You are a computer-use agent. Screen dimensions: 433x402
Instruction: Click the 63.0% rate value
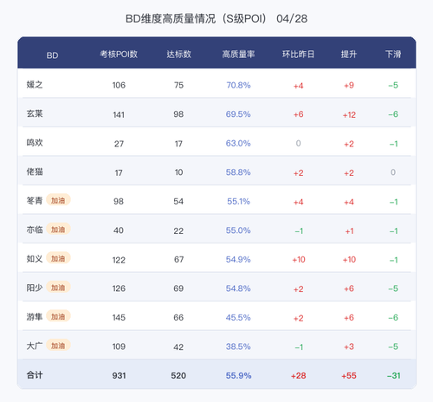point(238,143)
